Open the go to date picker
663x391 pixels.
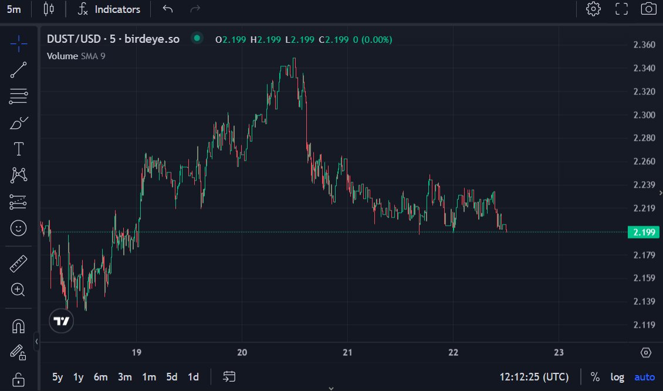pos(229,377)
